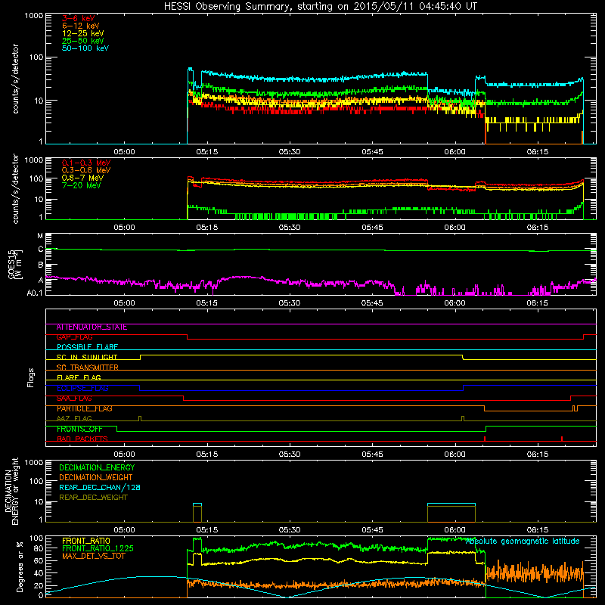Pick the GAP_FLAG label

click(74, 337)
